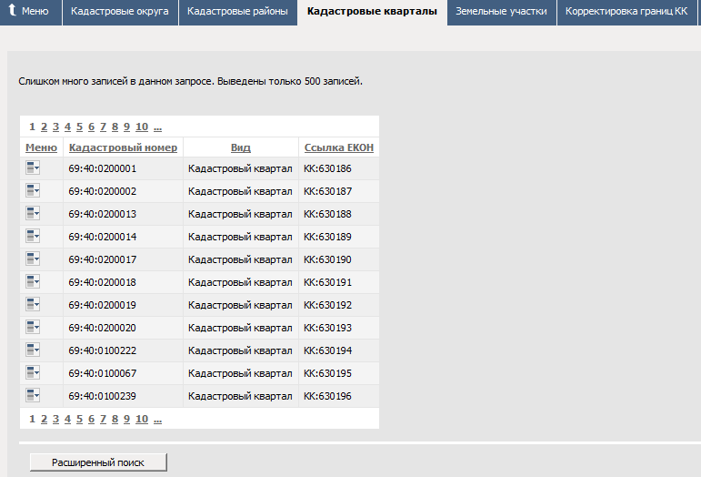Open row menu icon for 69:40:0200020

click(x=33, y=327)
